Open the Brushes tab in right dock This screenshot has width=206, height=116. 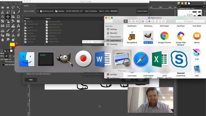[x=179, y=3]
